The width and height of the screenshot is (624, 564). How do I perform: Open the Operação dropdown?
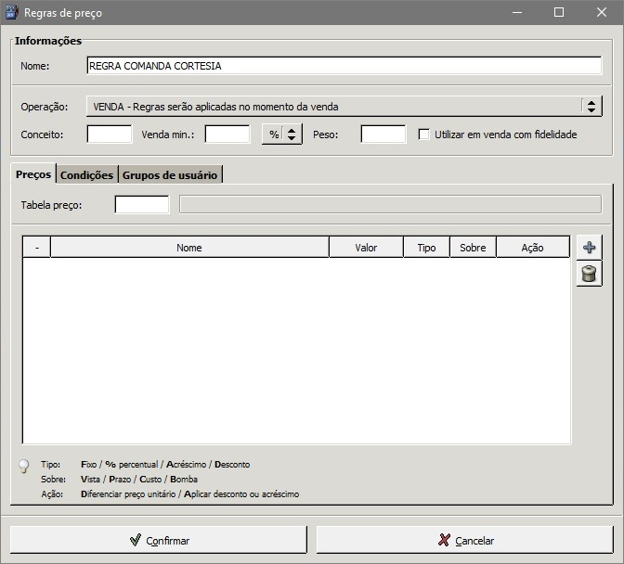(x=344, y=107)
